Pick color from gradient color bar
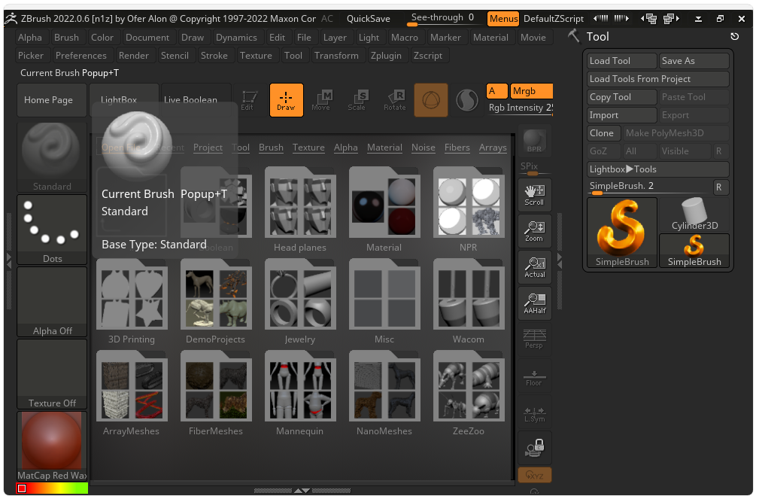 [52, 488]
